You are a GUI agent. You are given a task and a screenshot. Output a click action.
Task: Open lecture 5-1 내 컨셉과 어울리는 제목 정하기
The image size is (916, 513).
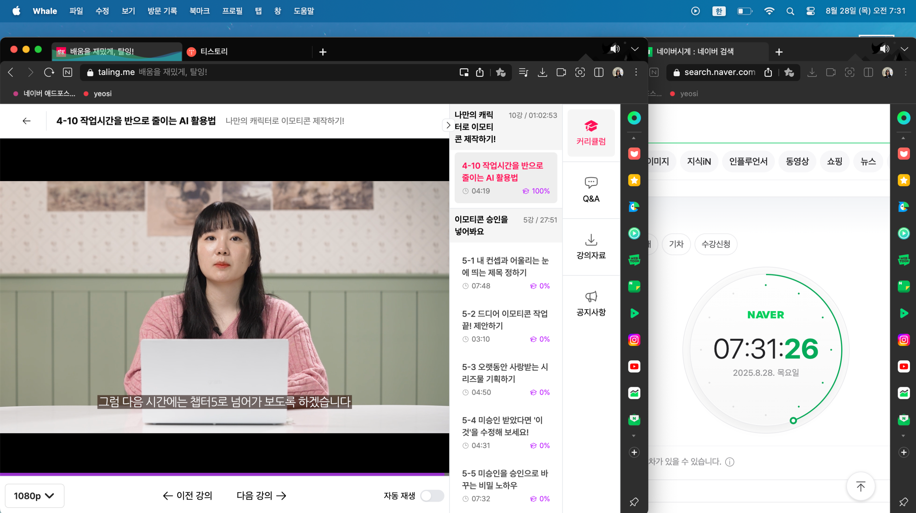505,266
